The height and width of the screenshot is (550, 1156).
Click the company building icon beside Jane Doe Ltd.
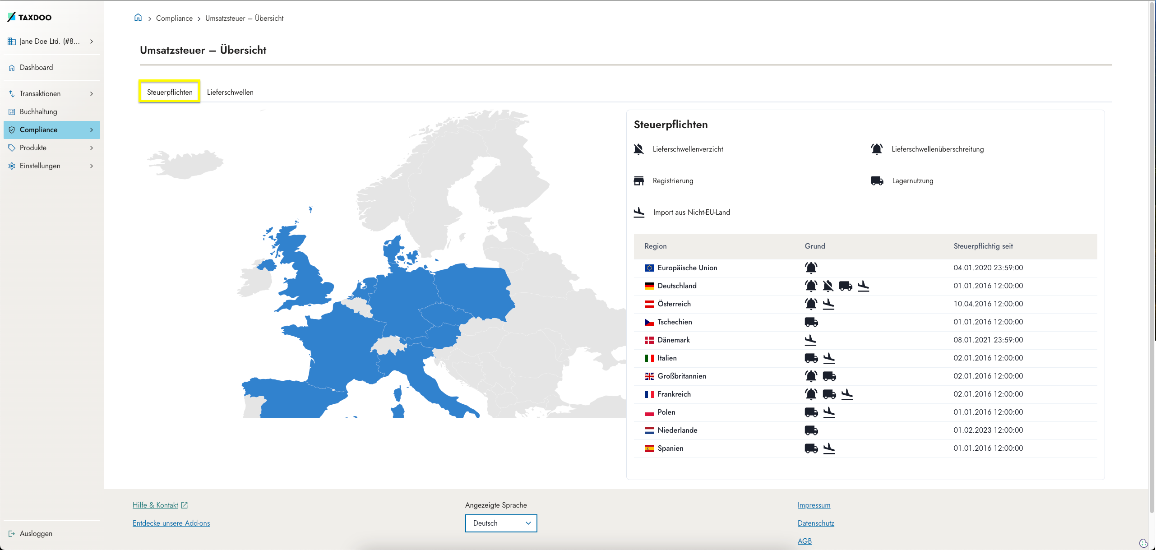(12, 42)
